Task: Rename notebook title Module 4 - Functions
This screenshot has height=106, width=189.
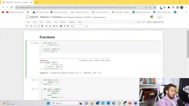Action: (x=51, y=17)
